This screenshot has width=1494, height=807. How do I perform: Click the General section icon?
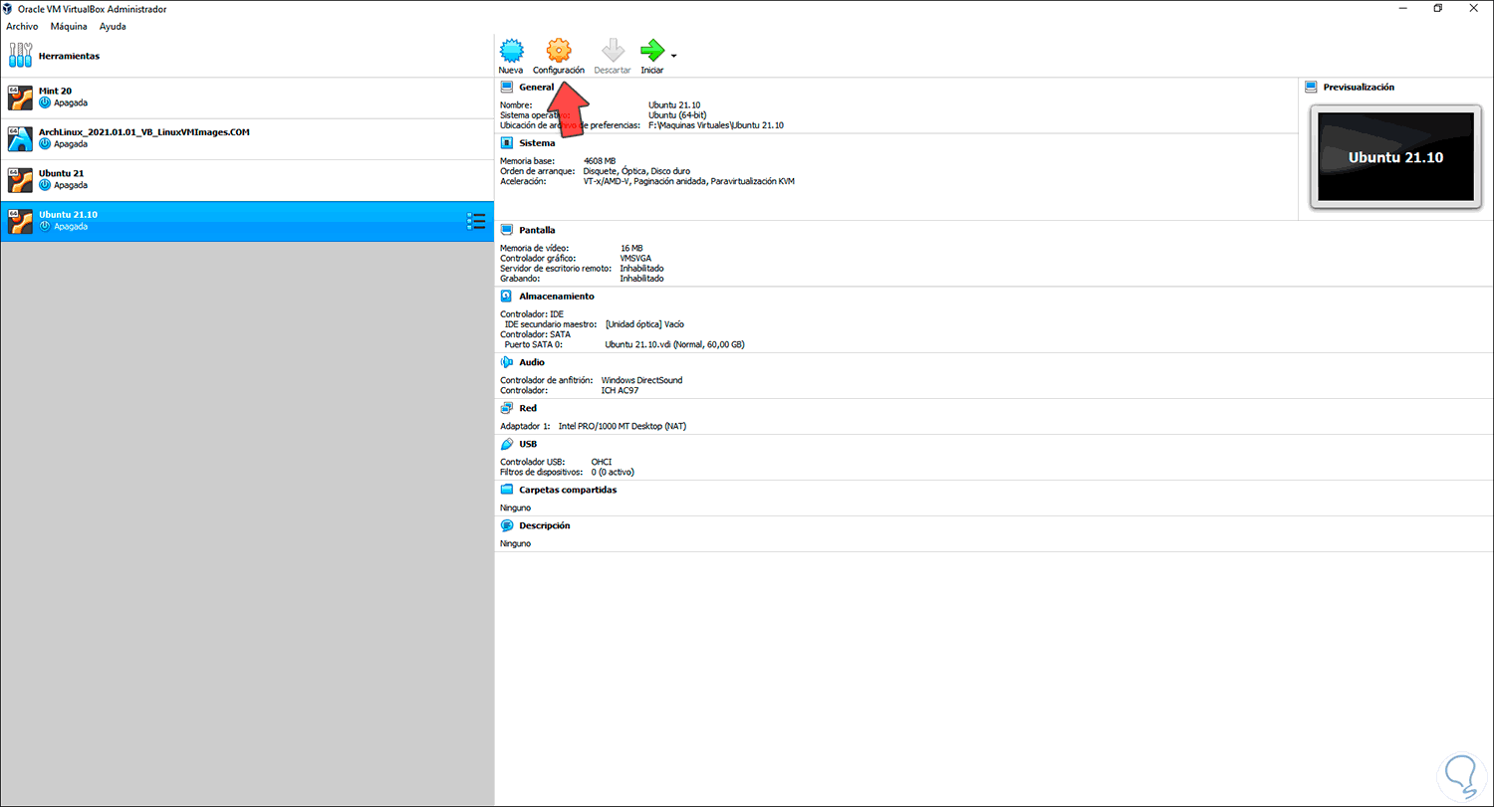coord(506,87)
